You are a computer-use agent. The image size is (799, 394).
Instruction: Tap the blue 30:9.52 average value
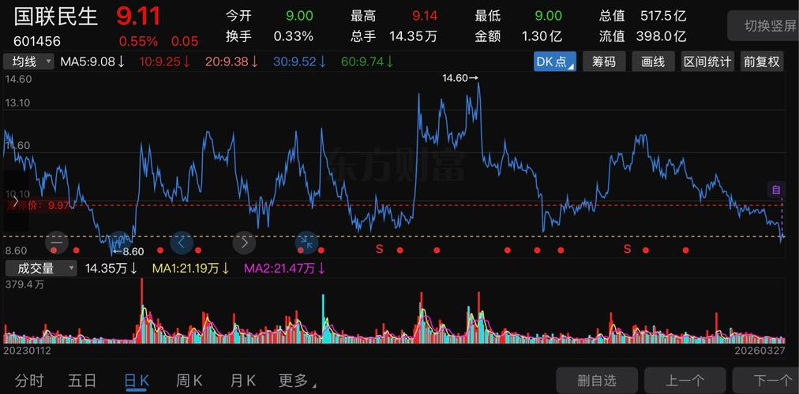point(300,62)
